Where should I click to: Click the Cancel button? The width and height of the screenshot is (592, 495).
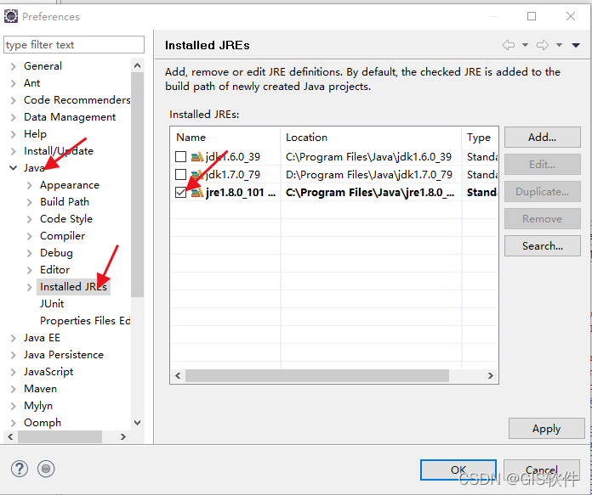(542, 470)
